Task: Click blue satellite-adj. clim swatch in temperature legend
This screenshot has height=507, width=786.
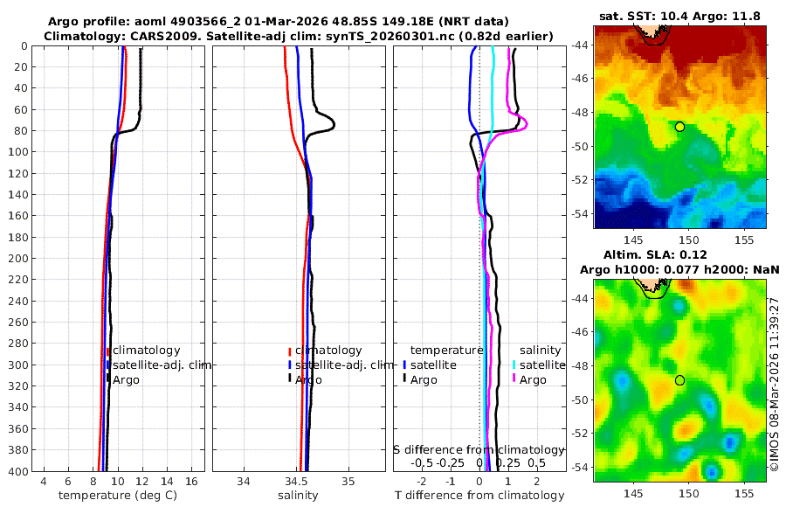Action: click(107, 365)
